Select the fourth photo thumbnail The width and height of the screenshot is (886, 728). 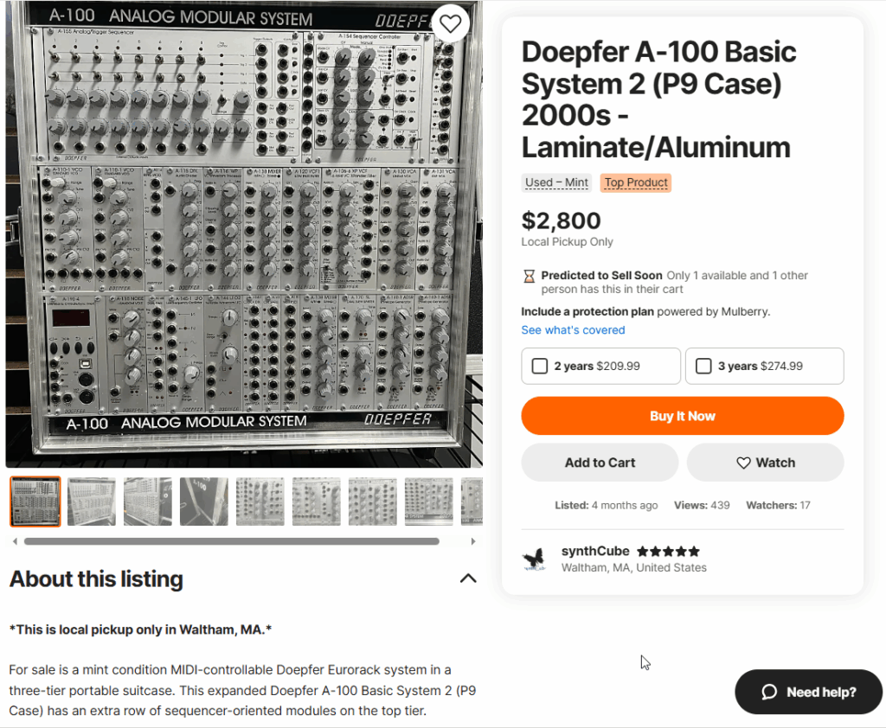click(204, 501)
